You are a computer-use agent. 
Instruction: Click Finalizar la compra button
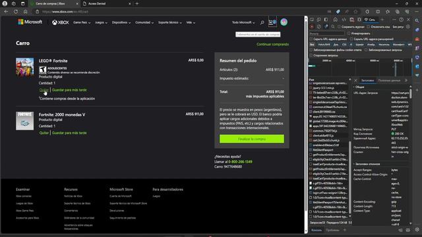[x=252, y=139]
